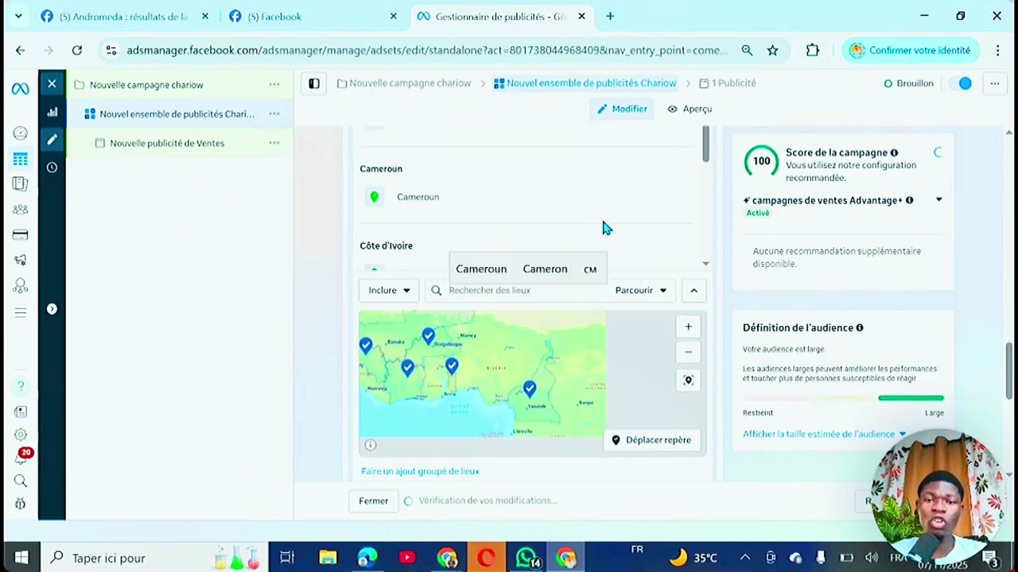
Task: Click the Fermer button
Action: 373,501
